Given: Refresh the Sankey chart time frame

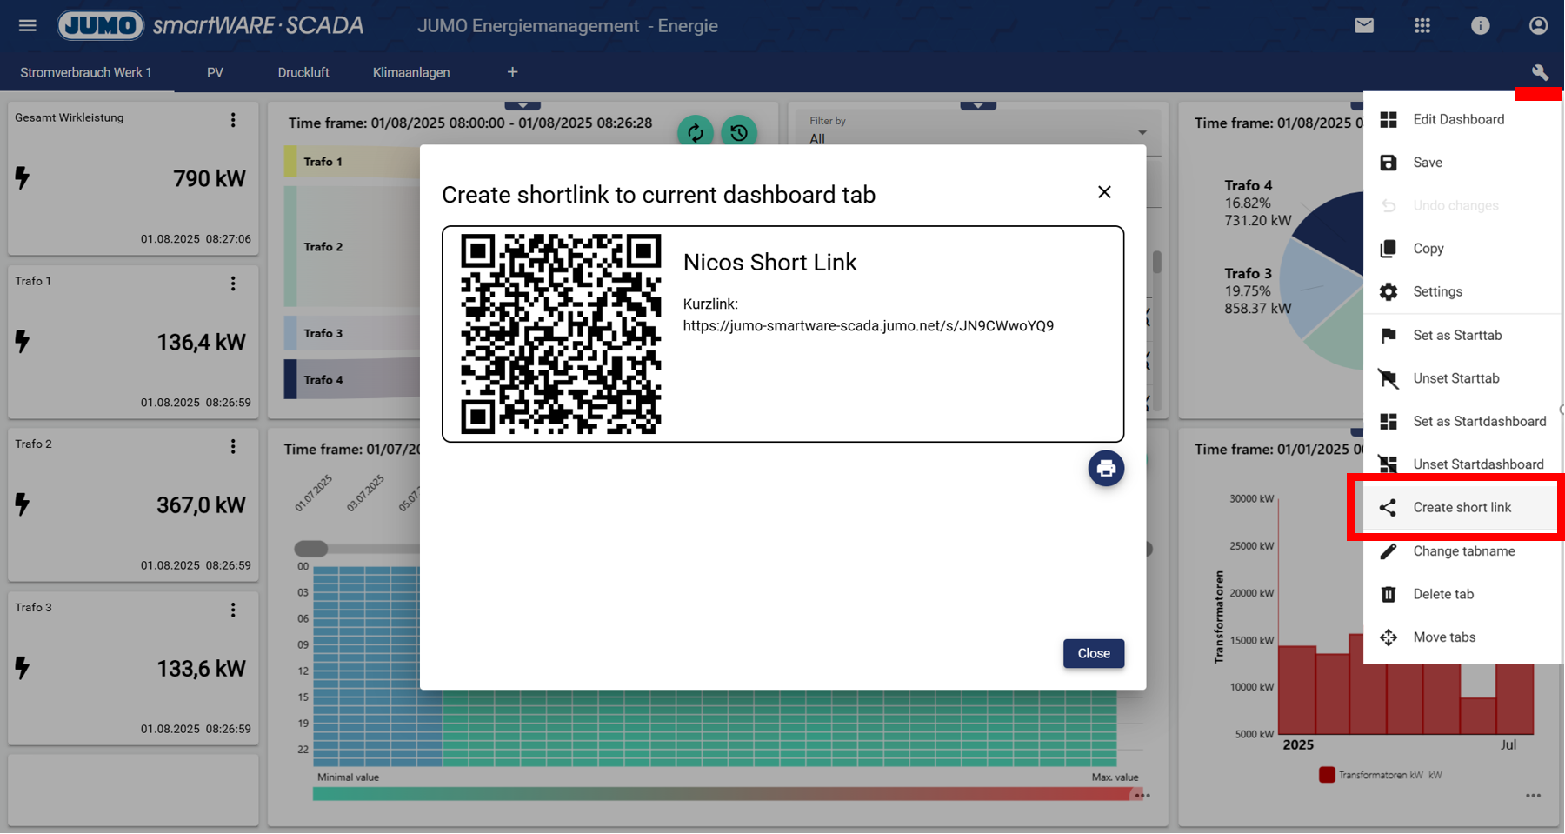Looking at the screenshot, I should 696,132.
